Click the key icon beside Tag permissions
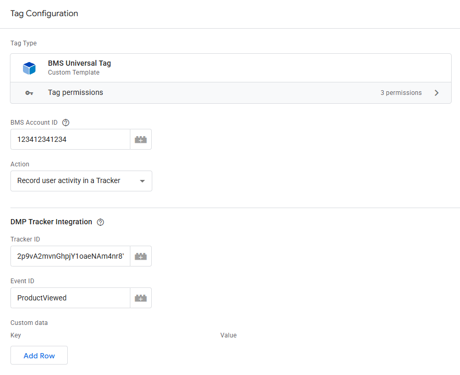 click(29, 93)
